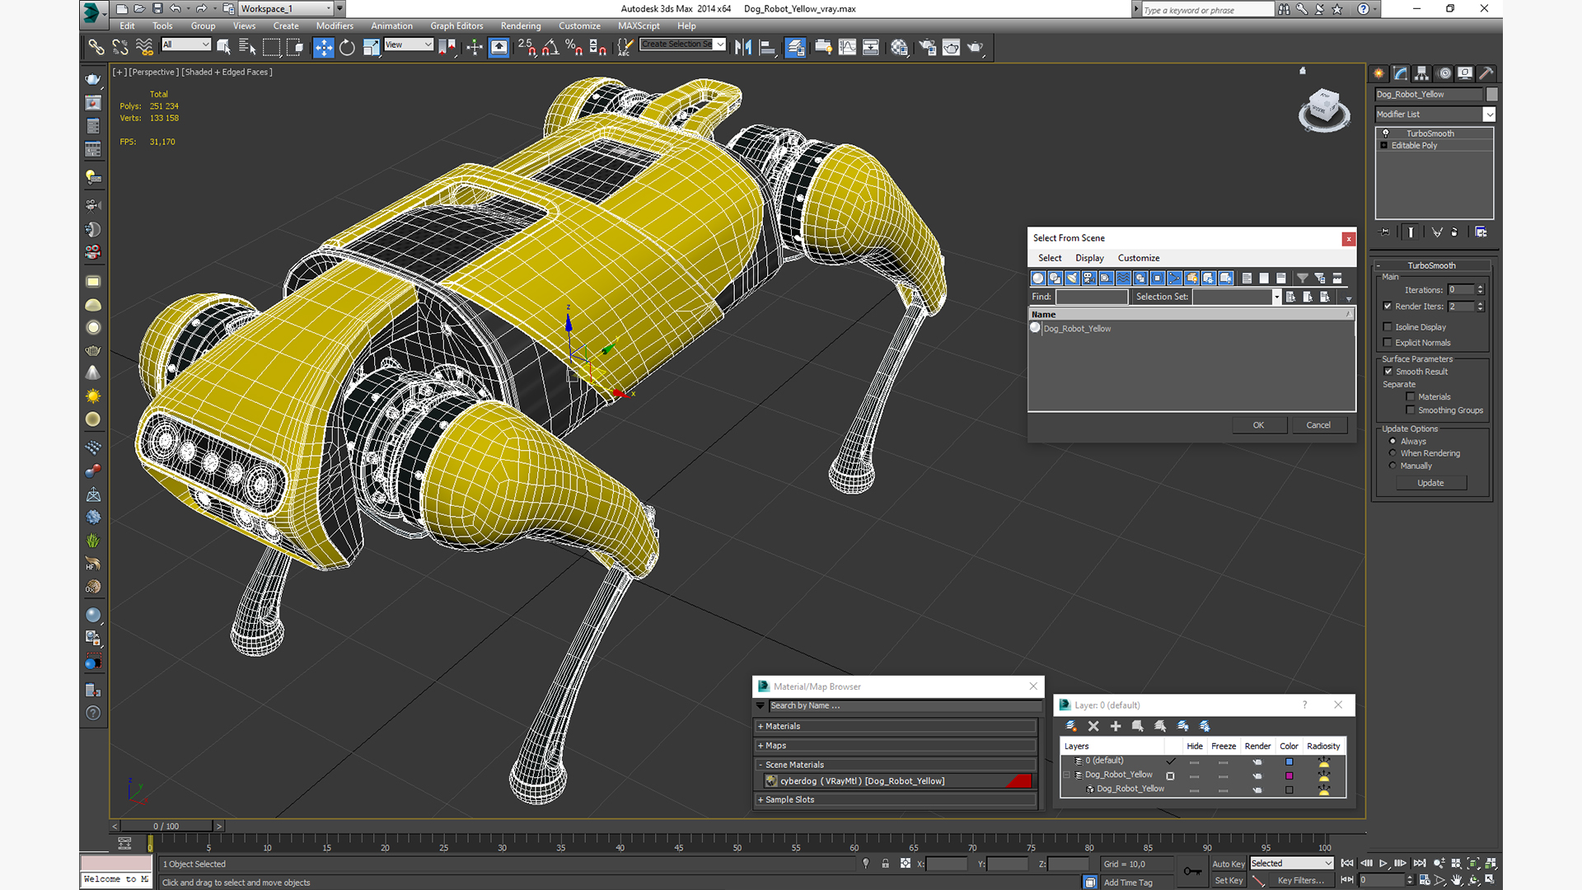Open Curve Editor toolbar icon
The image size is (1582, 890).
[x=847, y=48]
